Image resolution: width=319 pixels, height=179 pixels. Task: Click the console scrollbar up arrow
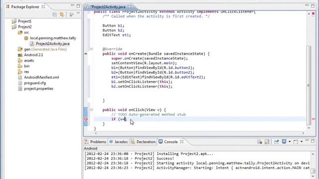[x=313, y=154]
